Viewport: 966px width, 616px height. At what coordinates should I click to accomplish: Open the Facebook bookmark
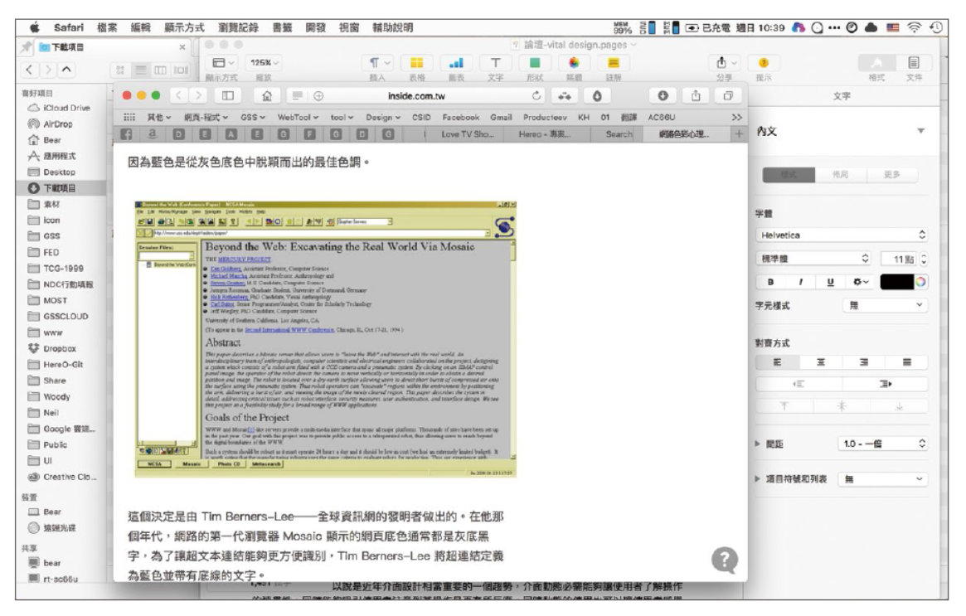[x=460, y=117]
